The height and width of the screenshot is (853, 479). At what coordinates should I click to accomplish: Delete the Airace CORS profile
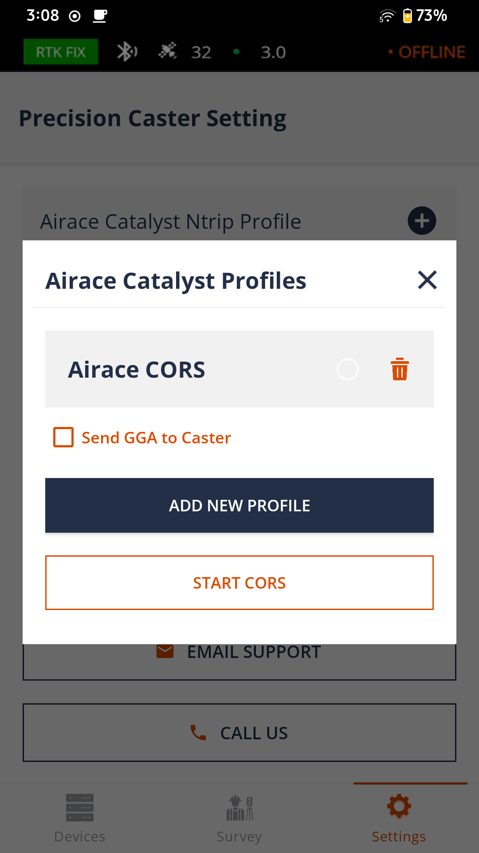pos(400,369)
